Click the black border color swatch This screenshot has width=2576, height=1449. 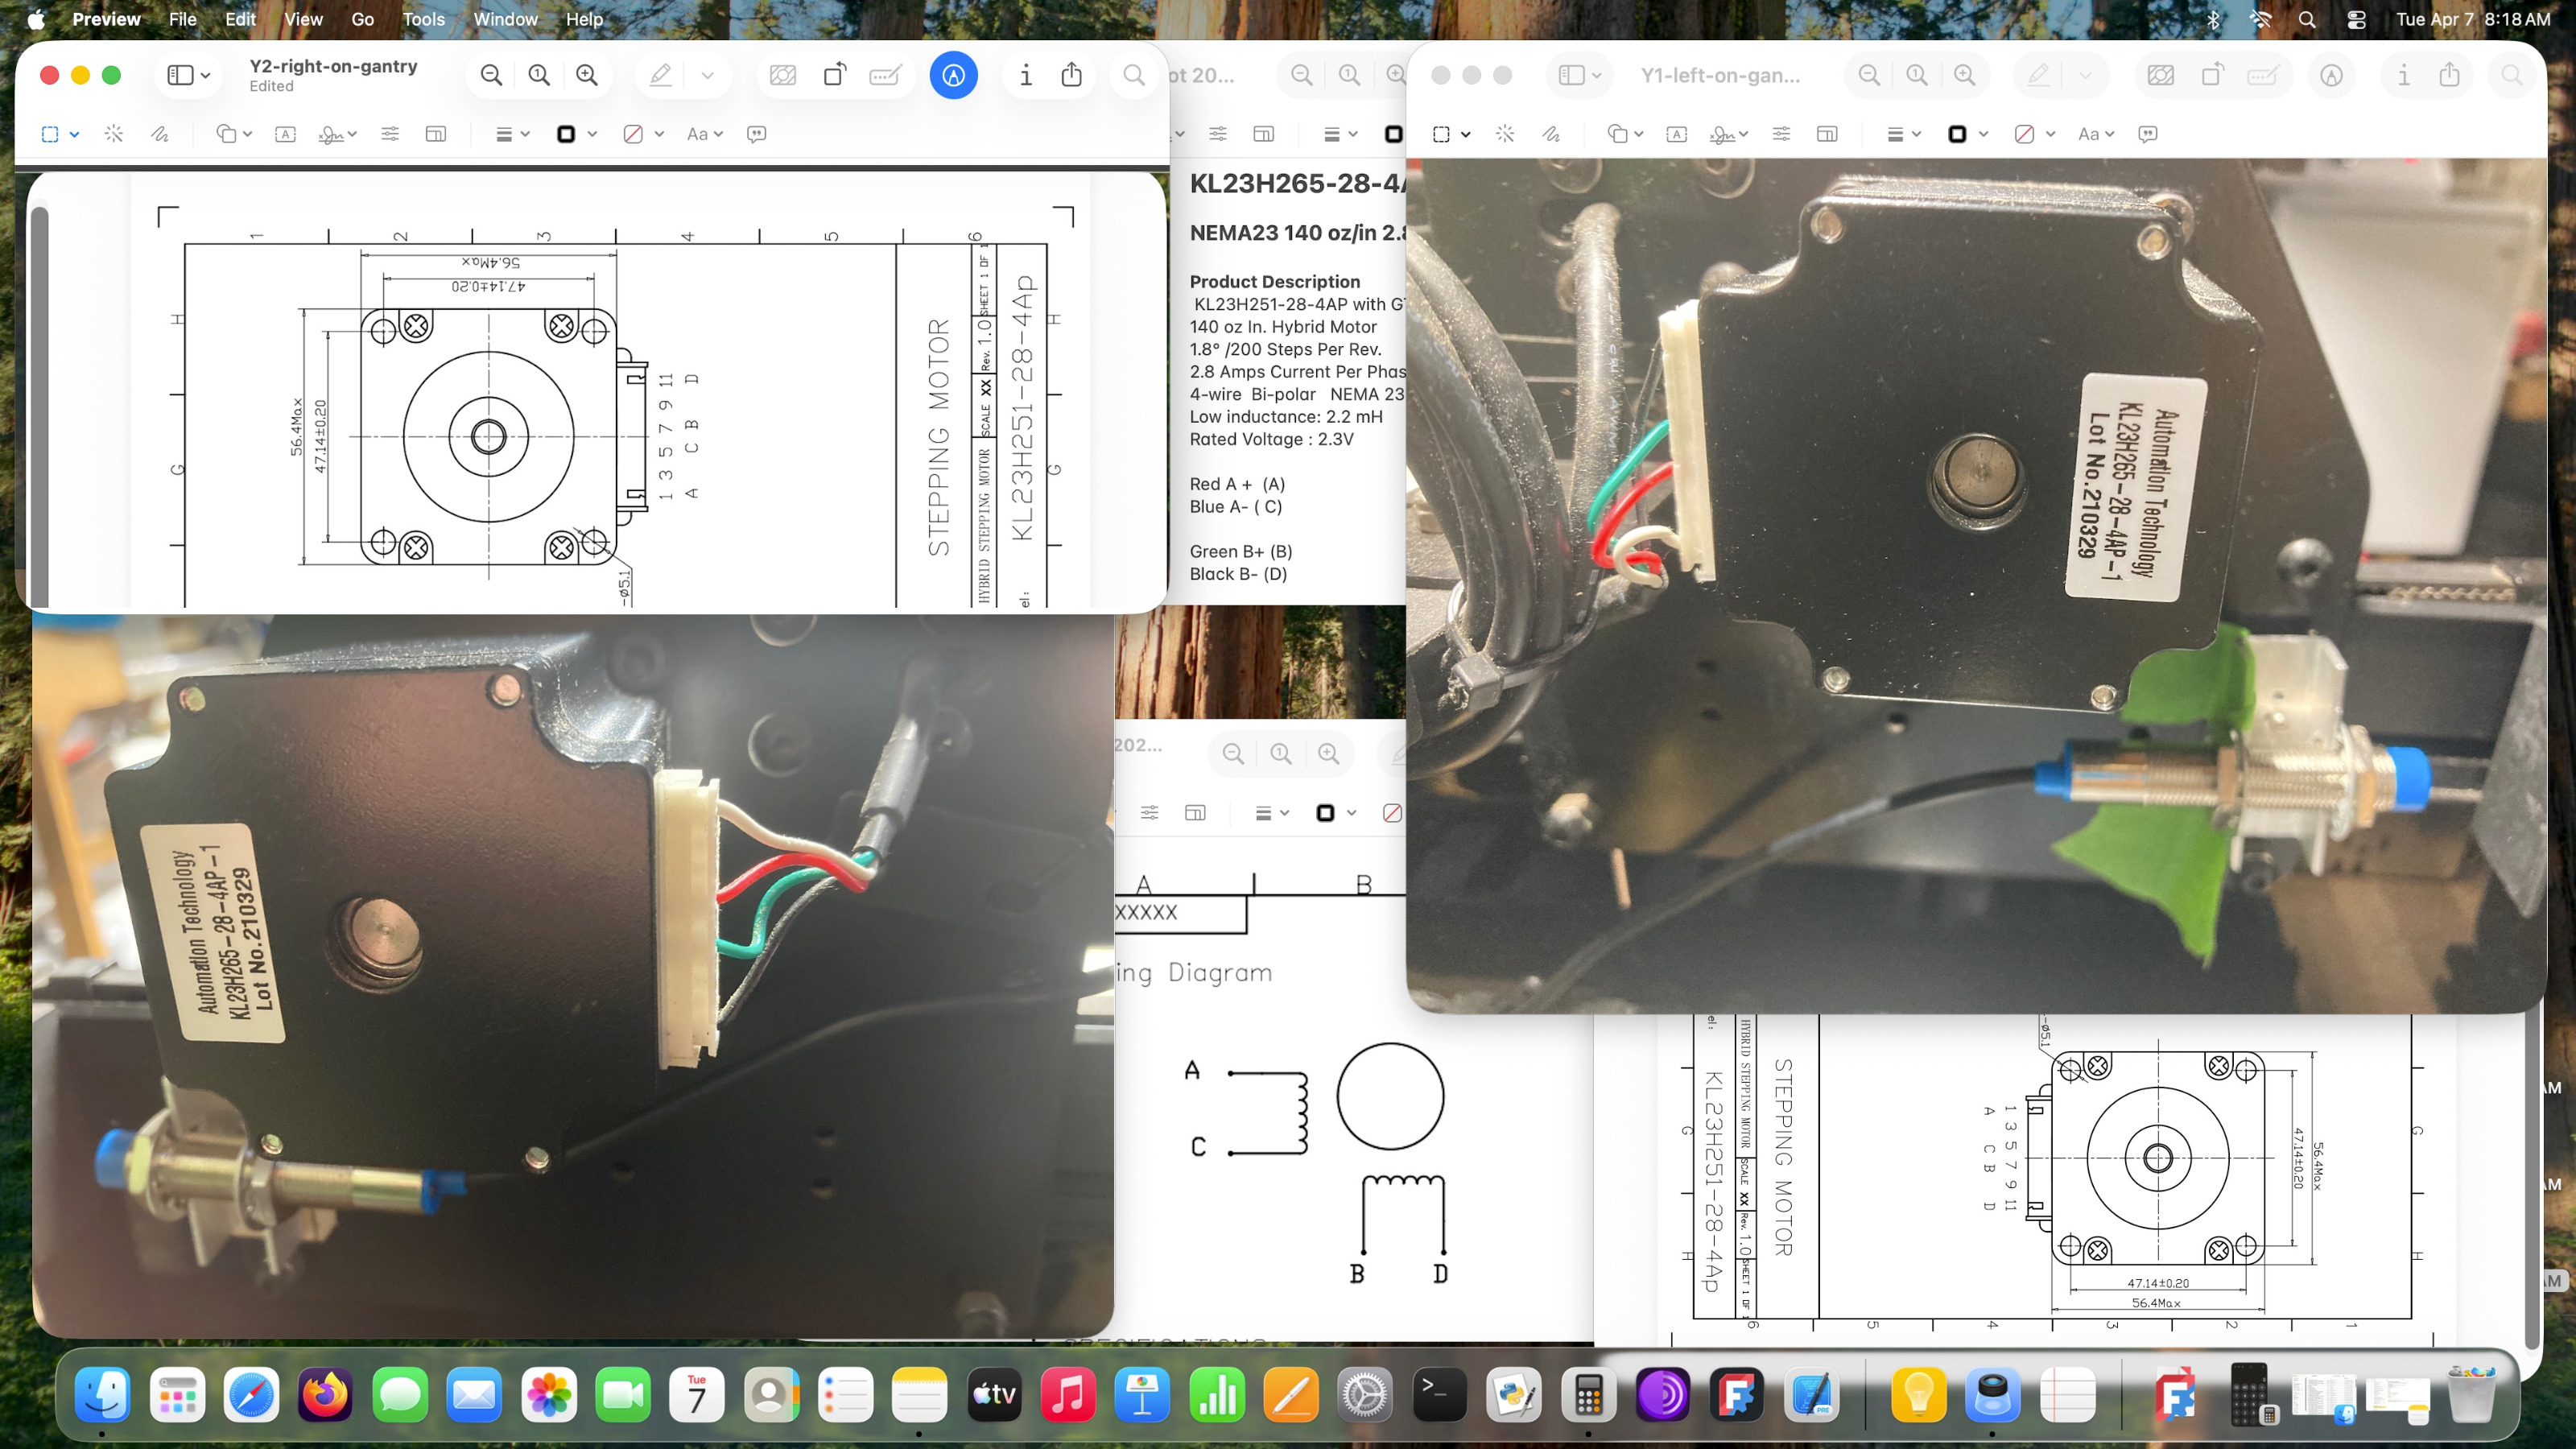[x=566, y=134]
